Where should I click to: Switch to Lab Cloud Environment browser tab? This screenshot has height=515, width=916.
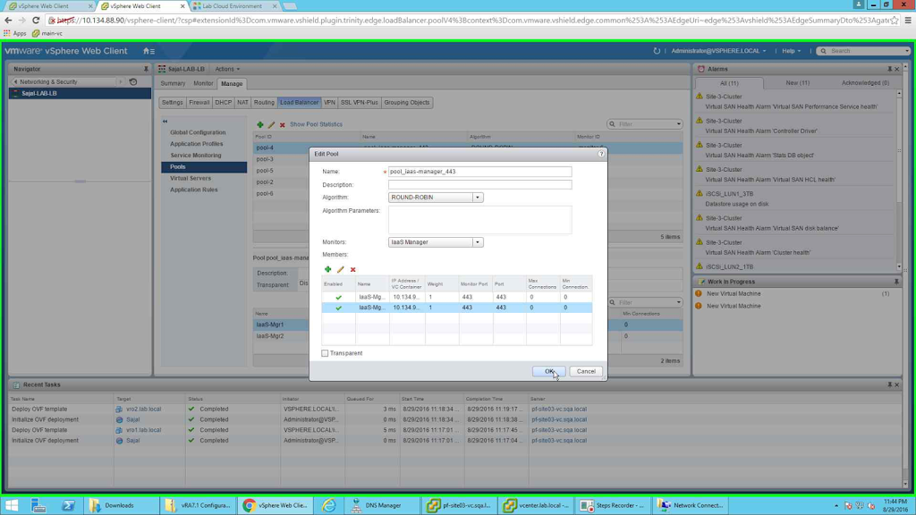click(232, 6)
